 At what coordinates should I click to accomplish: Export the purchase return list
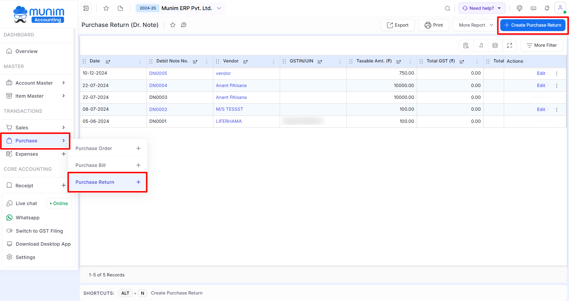click(x=398, y=25)
